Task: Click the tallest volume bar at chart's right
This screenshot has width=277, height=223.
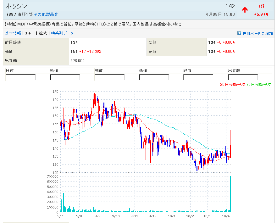Action: [x=230, y=195]
